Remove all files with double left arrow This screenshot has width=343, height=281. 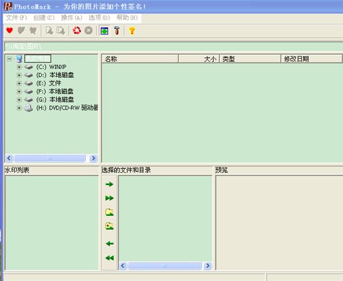click(x=109, y=258)
